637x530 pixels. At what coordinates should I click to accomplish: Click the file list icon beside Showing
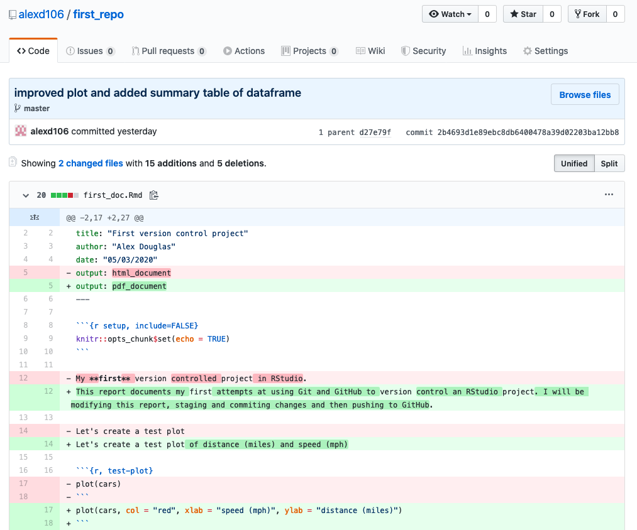13,163
